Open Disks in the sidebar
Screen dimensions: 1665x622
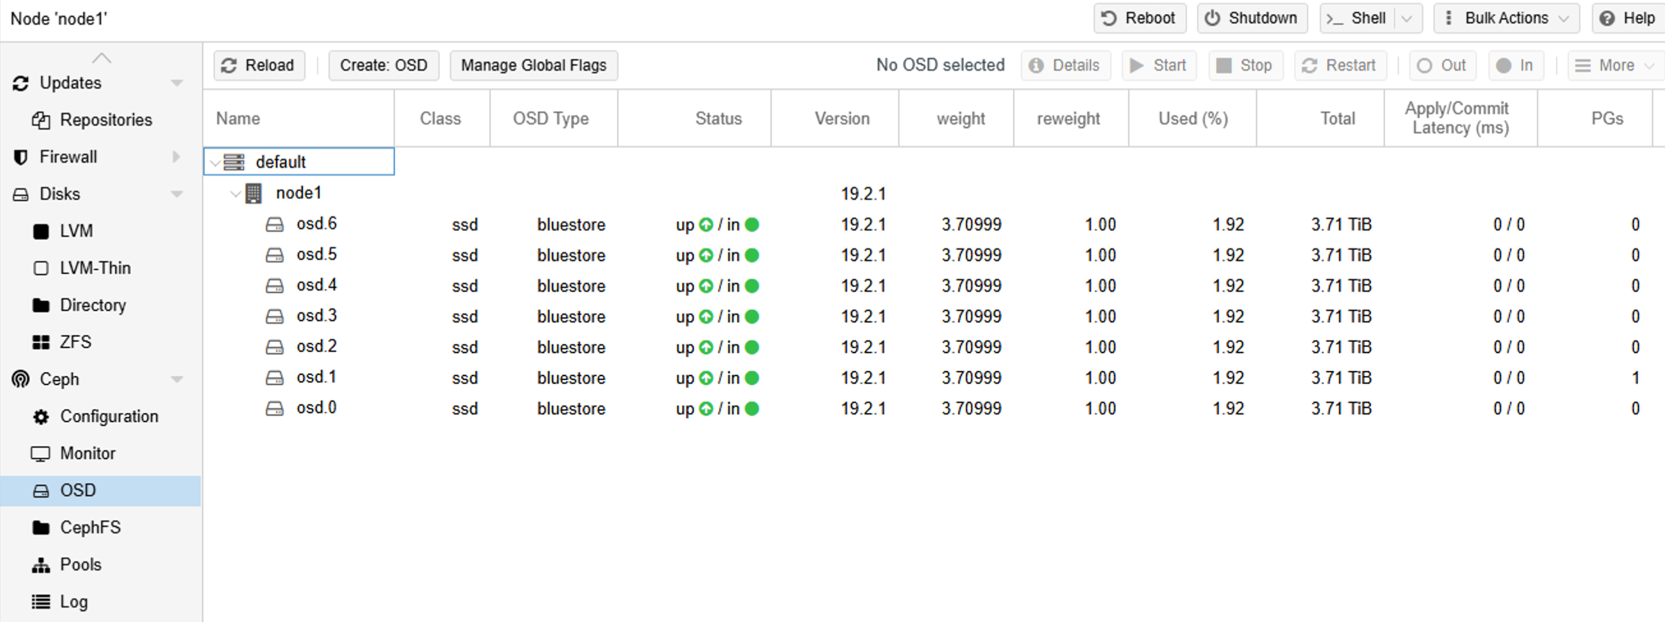(59, 193)
